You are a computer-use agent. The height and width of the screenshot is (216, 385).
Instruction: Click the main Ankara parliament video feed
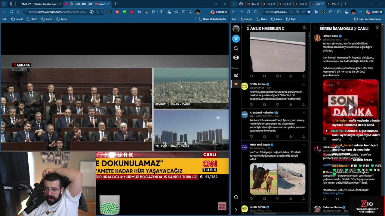[x=76, y=109]
